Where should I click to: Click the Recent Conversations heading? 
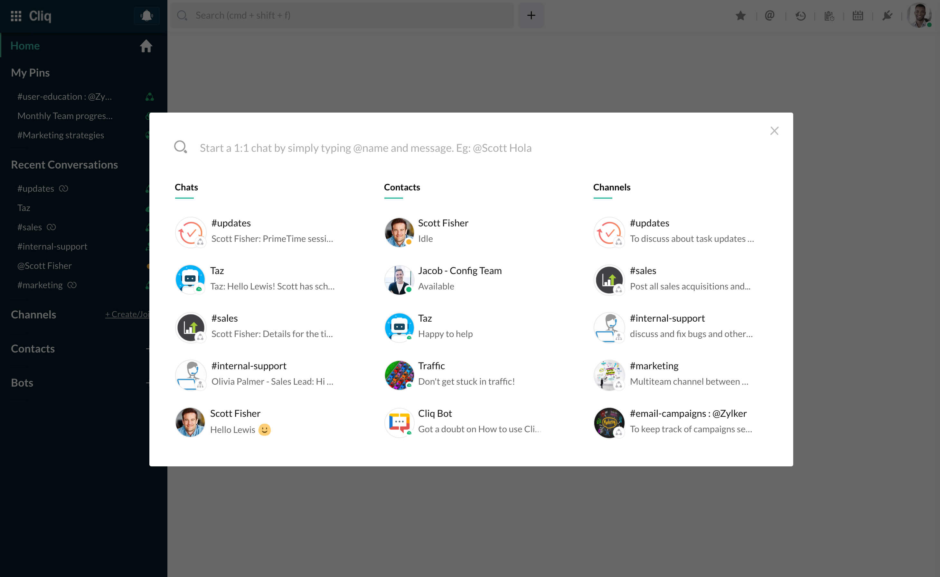64,164
